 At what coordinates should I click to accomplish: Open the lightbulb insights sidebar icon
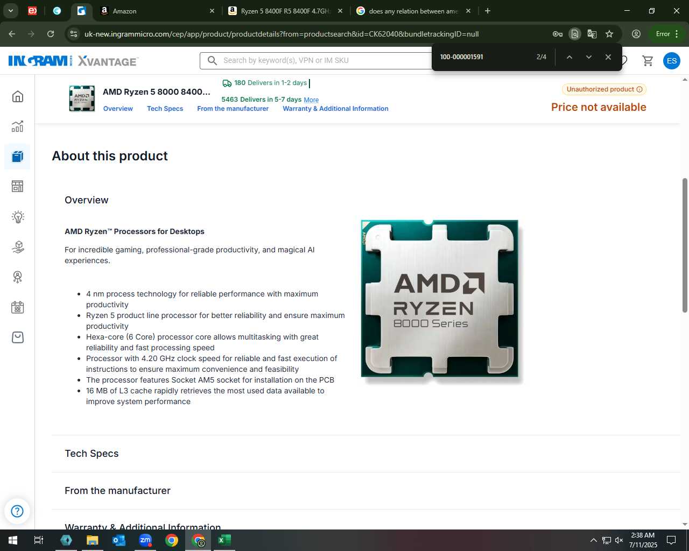coord(18,217)
